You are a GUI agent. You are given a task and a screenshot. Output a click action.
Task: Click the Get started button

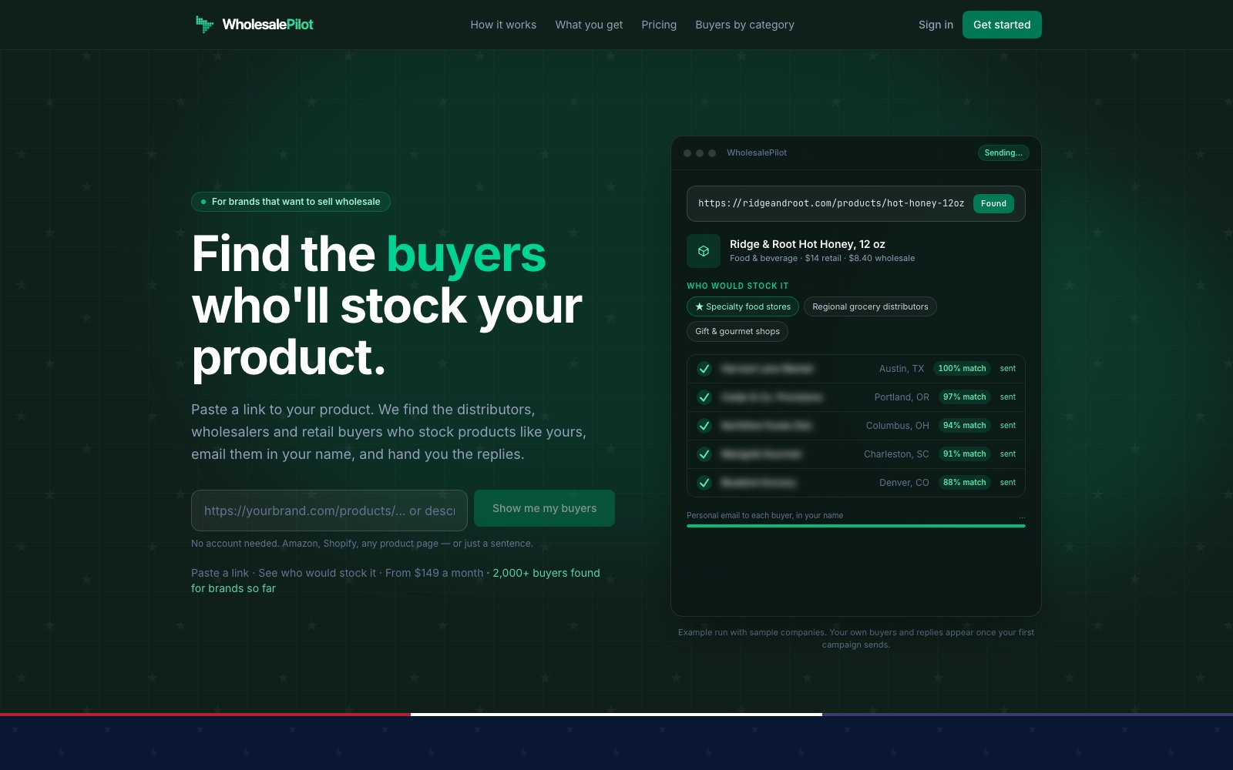pyautogui.click(x=1002, y=25)
